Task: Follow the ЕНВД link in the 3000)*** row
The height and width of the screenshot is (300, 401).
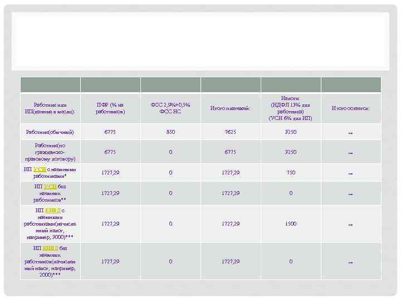Action: click(x=53, y=211)
